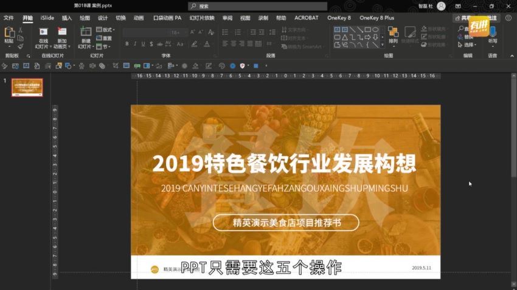Screen dimensions: 517x290
Task: Click the New Slide (新建幻灯片) icon
Action: pos(85,35)
